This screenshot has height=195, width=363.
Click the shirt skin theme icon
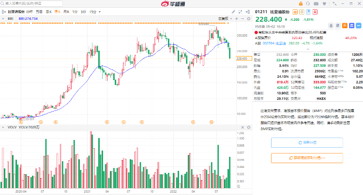click(x=324, y=3)
